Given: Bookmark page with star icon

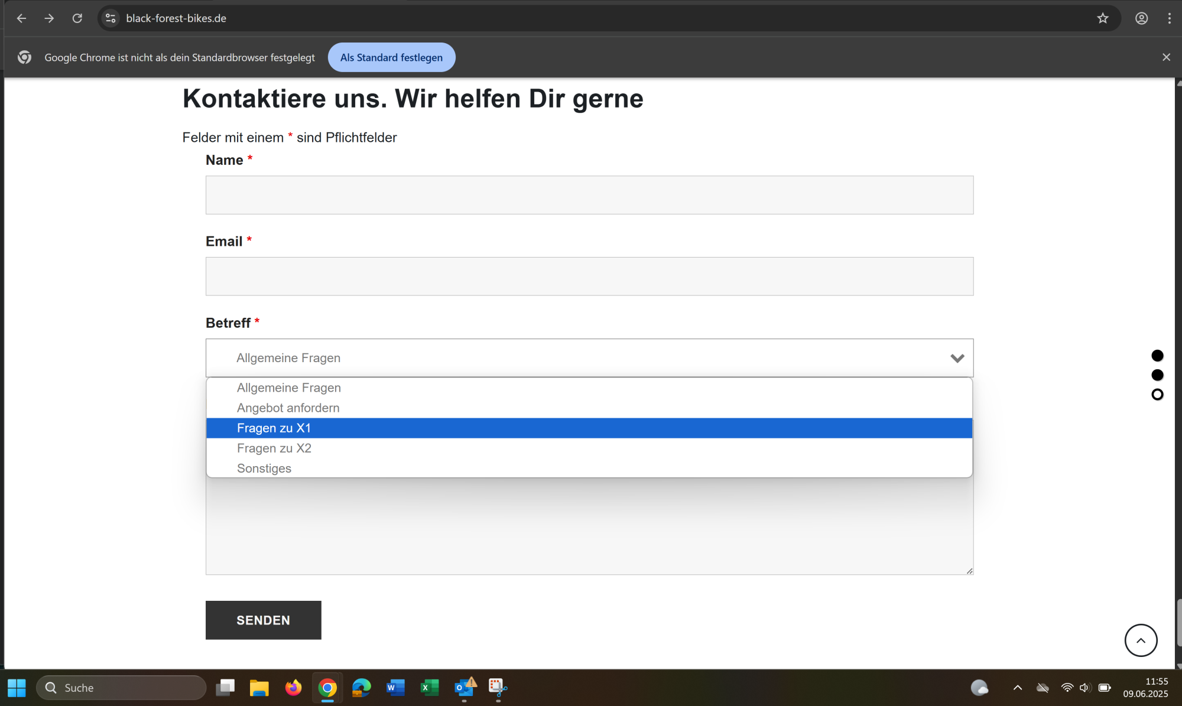Looking at the screenshot, I should pos(1103,18).
